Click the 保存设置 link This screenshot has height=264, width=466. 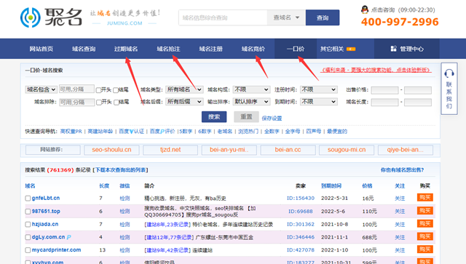(x=272, y=119)
